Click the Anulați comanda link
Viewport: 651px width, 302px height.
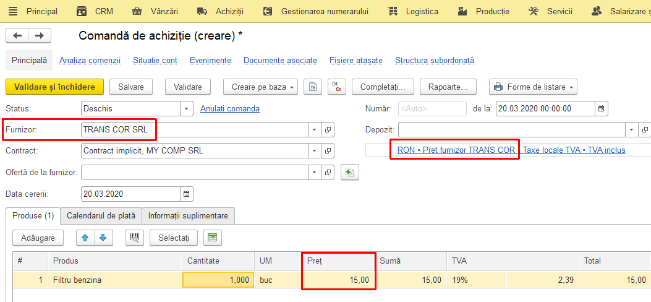coord(230,109)
